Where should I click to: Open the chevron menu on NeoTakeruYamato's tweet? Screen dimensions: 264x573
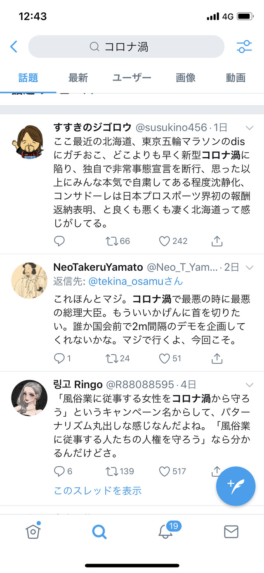(249, 267)
